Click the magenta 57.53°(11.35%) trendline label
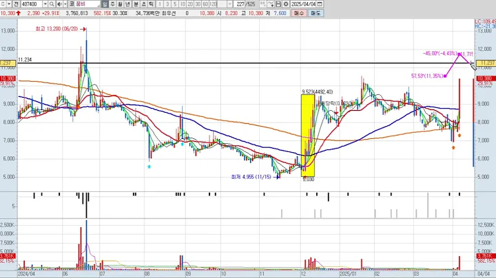Image resolution: width=496 pixels, height=278 pixels. (x=427, y=76)
